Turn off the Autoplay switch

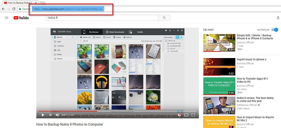coord(275,30)
